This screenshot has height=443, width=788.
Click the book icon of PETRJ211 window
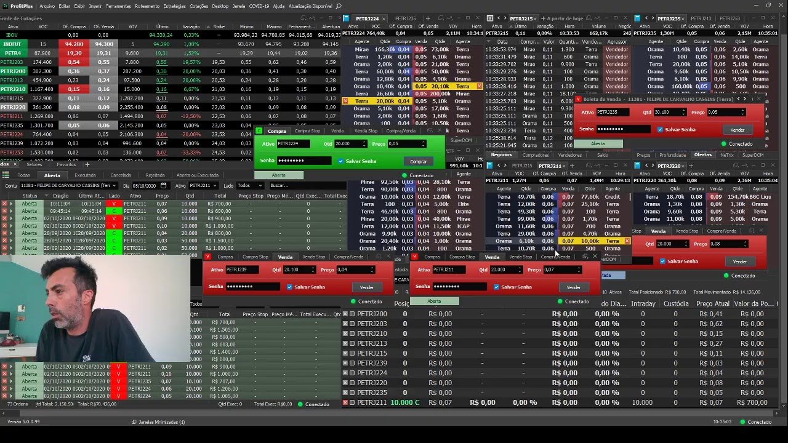[491, 166]
